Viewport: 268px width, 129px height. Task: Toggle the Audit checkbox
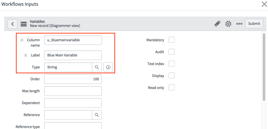coord(171,52)
